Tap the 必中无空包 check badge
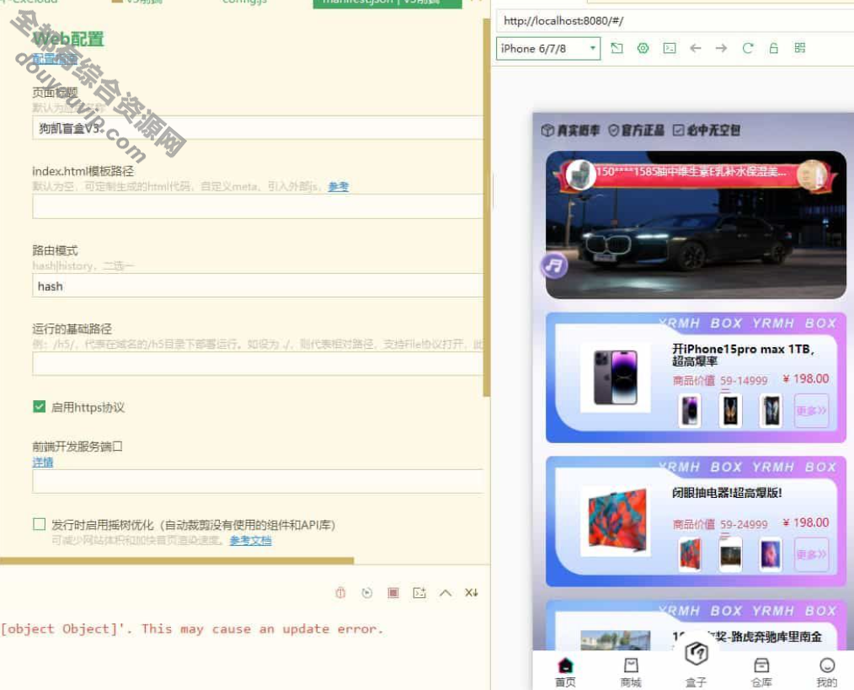The height and width of the screenshot is (690, 854). [x=707, y=131]
